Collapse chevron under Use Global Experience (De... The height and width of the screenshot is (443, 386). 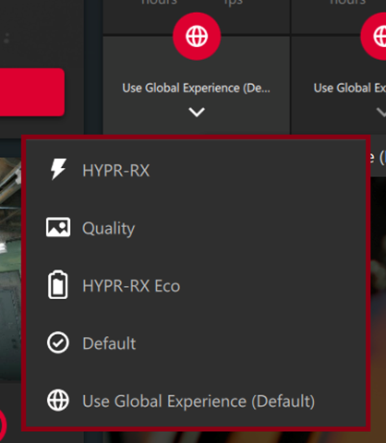pyautogui.click(x=197, y=112)
